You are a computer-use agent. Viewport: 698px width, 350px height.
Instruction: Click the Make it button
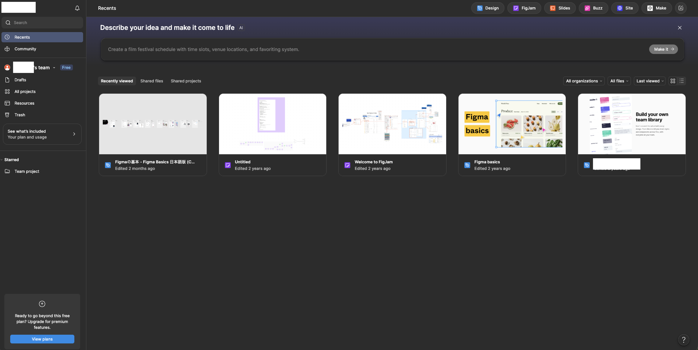tap(663, 49)
